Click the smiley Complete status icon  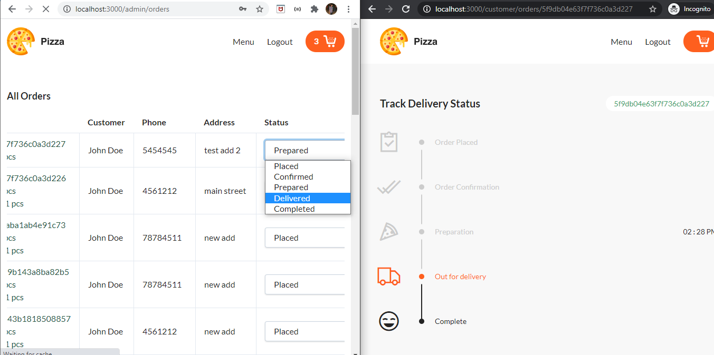[389, 321]
